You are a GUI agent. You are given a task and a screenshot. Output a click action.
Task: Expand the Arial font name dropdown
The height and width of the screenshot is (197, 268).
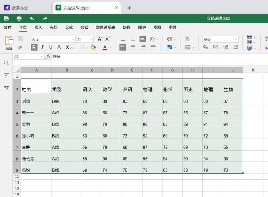coord(73,39)
